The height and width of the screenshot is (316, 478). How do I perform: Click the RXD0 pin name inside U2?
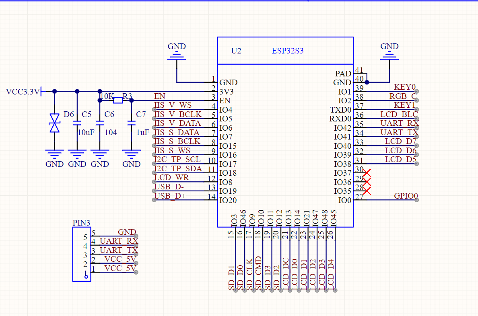(340, 119)
